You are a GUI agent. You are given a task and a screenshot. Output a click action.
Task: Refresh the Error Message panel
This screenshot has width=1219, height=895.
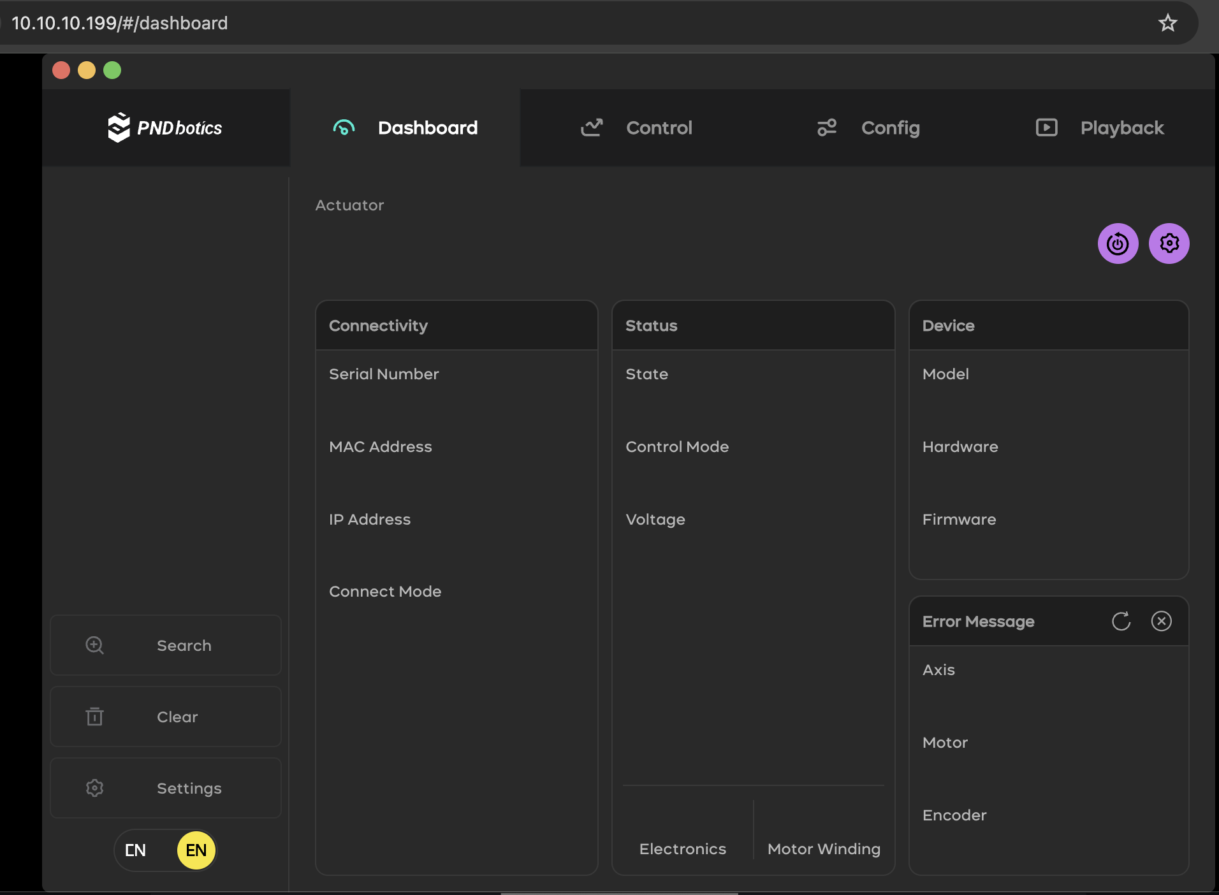click(1121, 621)
